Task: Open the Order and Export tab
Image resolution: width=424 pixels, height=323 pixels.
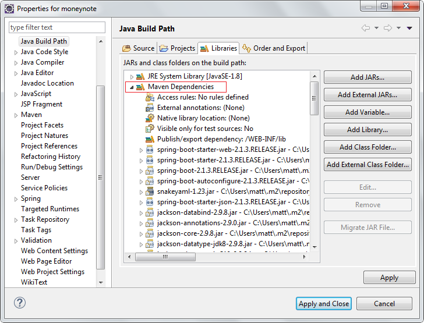Action: tap(274, 48)
